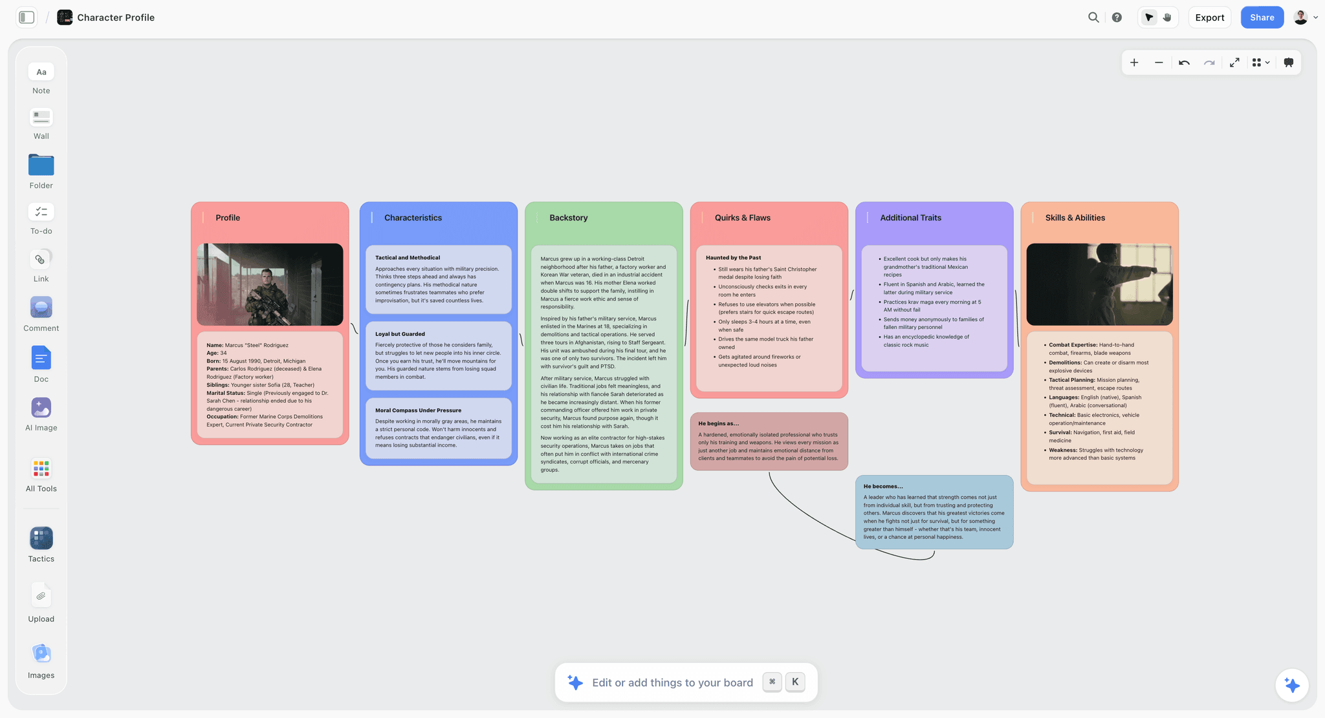Screen dimensions: 1325x718
Task: Open the AI Image tool
Action: click(x=41, y=414)
